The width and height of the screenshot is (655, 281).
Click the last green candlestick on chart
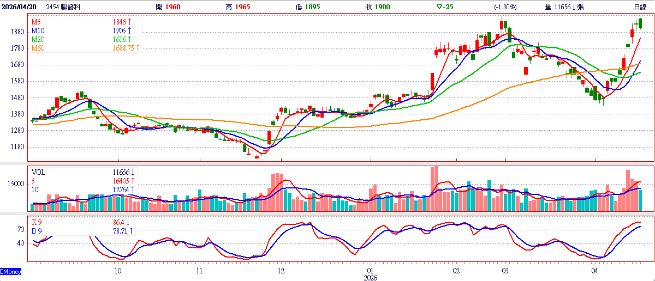[x=640, y=23]
